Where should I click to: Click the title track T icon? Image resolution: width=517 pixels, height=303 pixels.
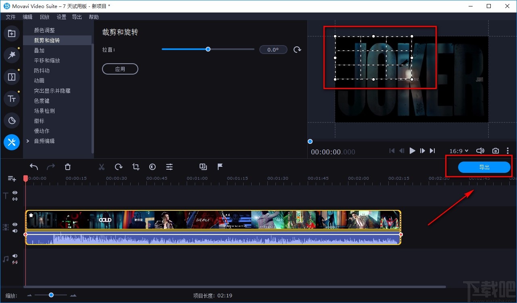6,196
